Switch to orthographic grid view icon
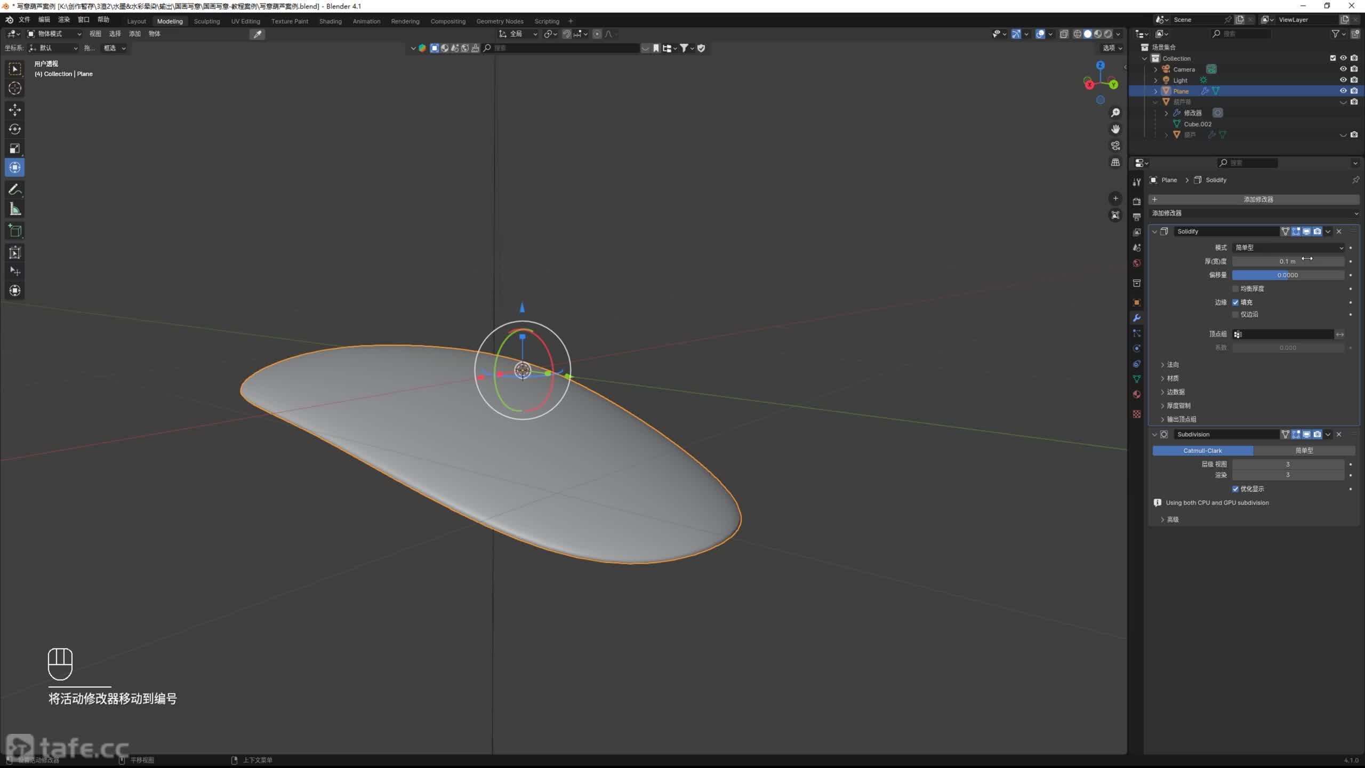The height and width of the screenshot is (768, 1365). 1115,162
